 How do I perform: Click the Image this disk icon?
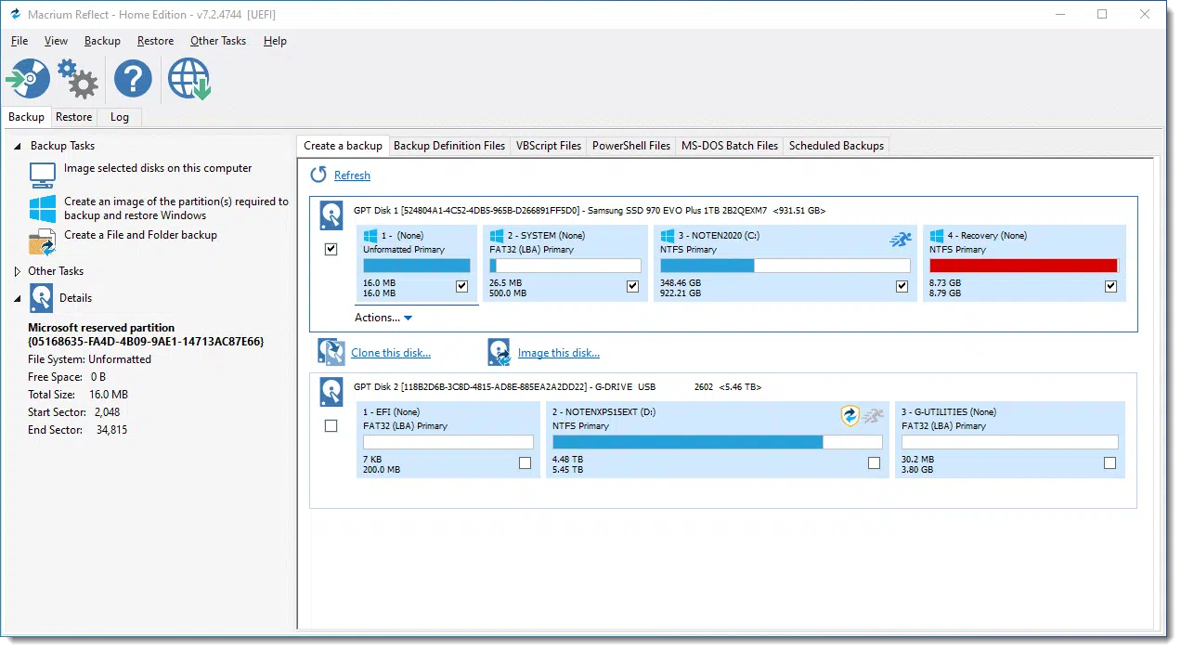[x=500, y=352]
